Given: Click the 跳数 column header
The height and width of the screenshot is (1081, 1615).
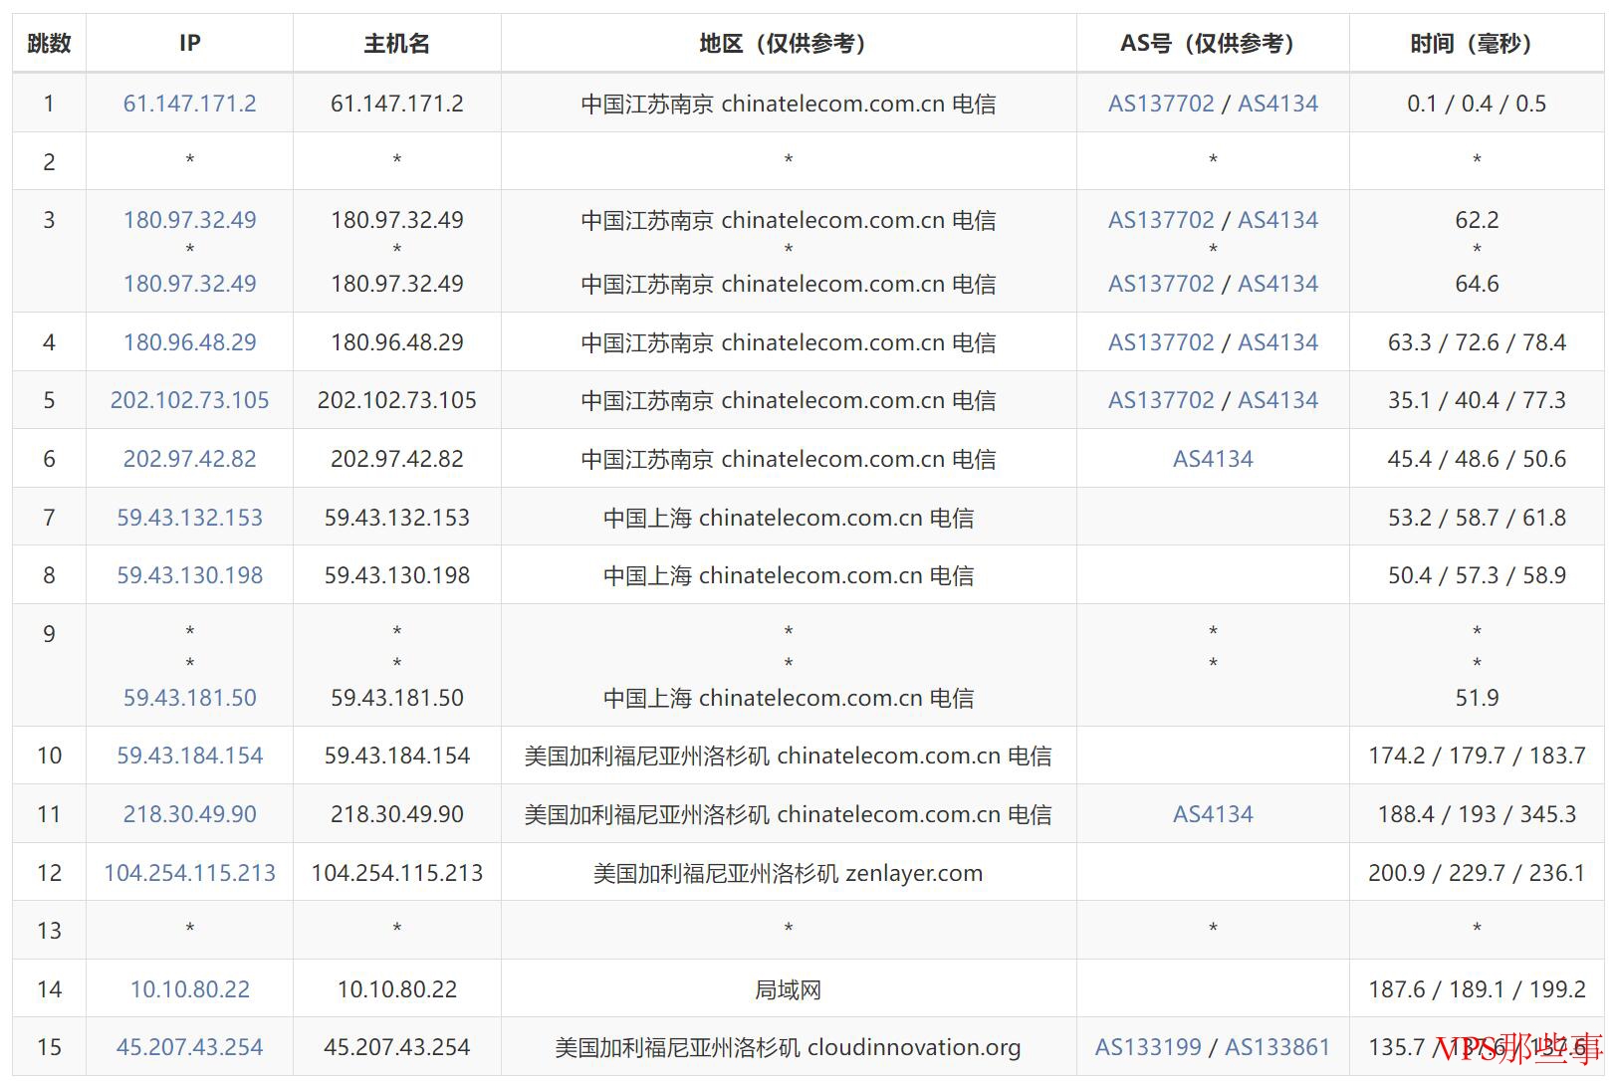Looking at the screenshot, I should click(x=49, y=44).
